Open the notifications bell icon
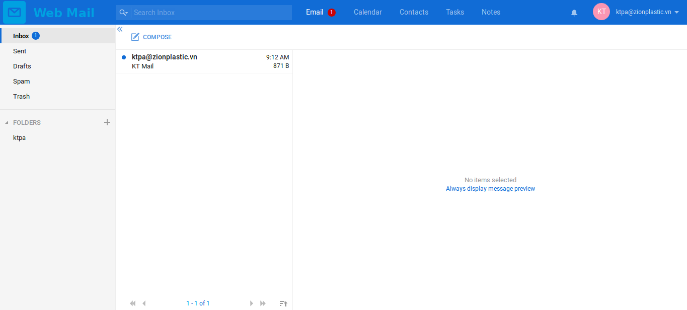This screenshot has height=310, width=687. tap(574, 13)
